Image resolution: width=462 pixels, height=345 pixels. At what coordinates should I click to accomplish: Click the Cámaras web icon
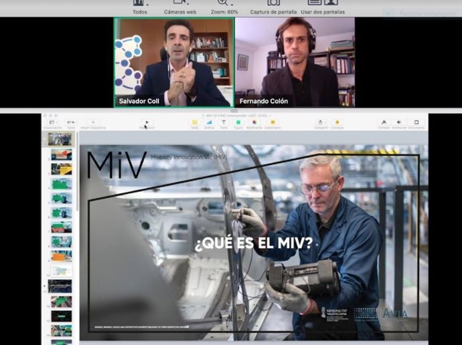[x=179, y=3]
